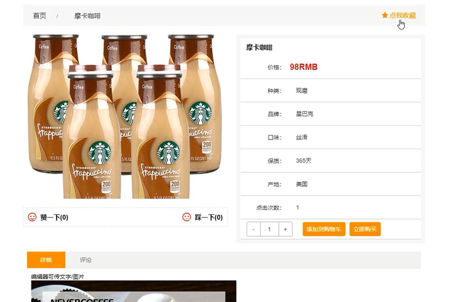Click the 点击次数 label
Image resolution: width=467 pixels, height=302 pixels.
click(269, 208)
